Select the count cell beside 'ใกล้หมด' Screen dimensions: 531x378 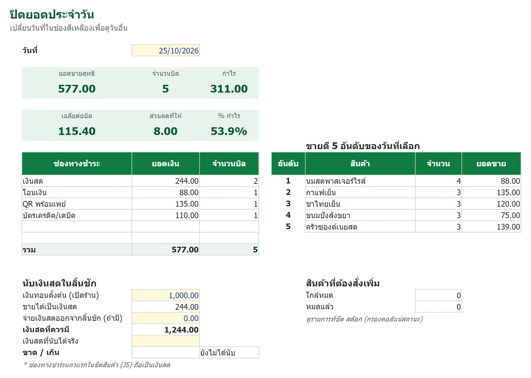point(439,295)
